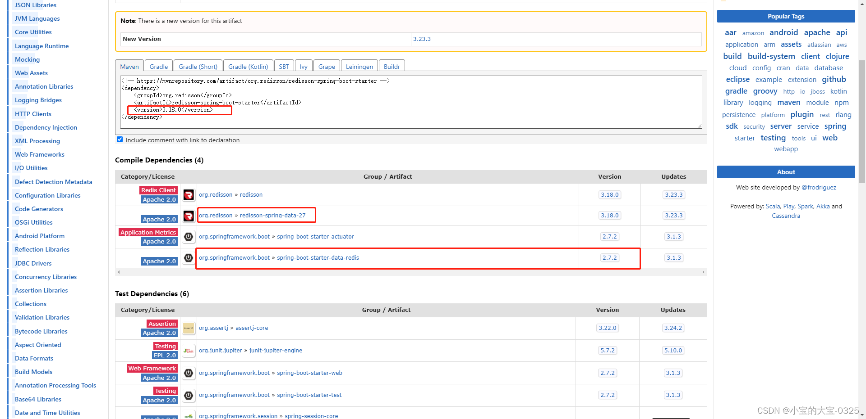Open new version 3.23.3 link
The image size is (866, 419).
click(422, 39)
